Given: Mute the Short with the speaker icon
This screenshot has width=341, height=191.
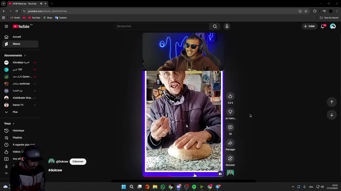Looking at the screenshot, I should coord(220,174).
